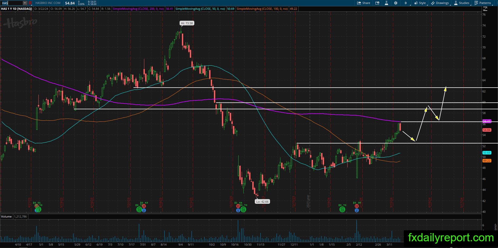498x248 pixels.
Task: Click the Share button label
Action: pos(366,3)
